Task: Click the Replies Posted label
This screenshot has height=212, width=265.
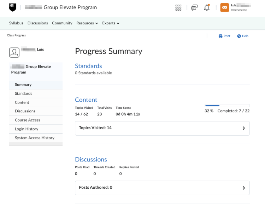Action: (x=129, y=167)
